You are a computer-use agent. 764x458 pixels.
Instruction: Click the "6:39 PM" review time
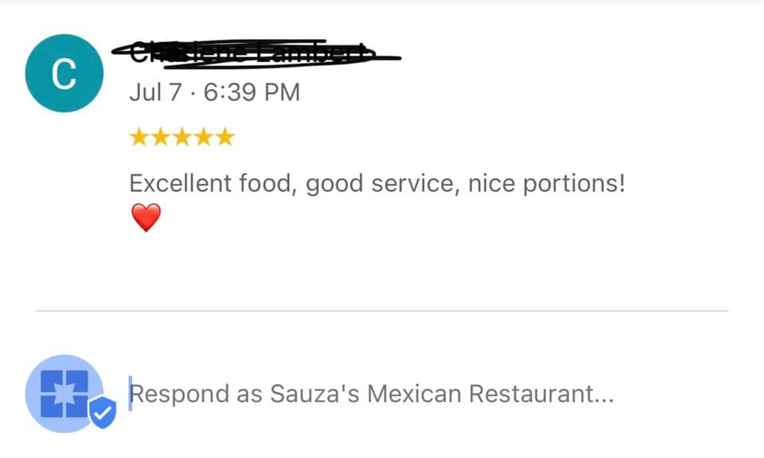[252, 92]
